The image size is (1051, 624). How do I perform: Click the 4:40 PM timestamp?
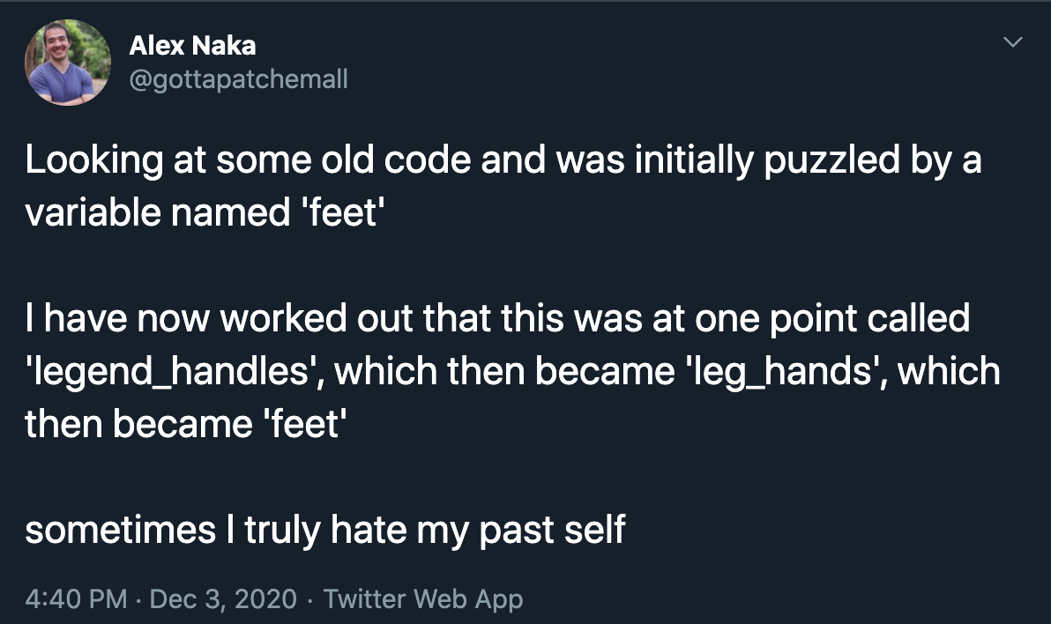[76, 598]
